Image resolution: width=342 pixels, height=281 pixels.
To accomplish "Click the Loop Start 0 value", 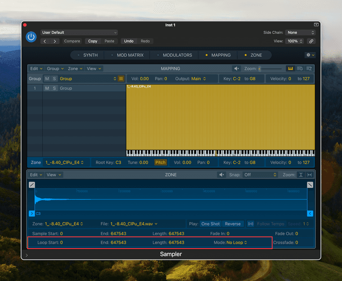I will (61, 242).
